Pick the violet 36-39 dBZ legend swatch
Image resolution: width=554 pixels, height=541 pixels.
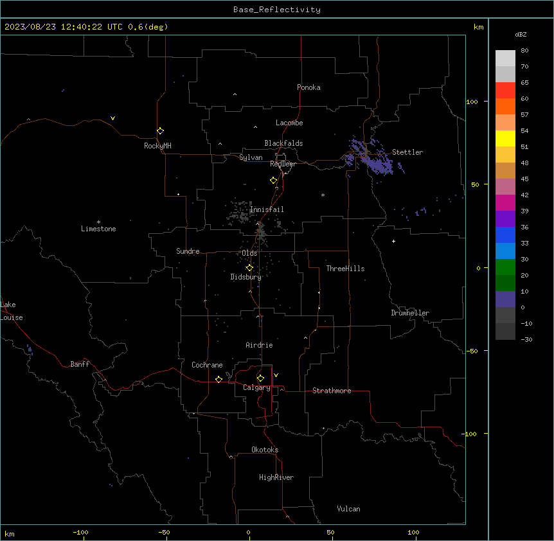tap(505, 219)
